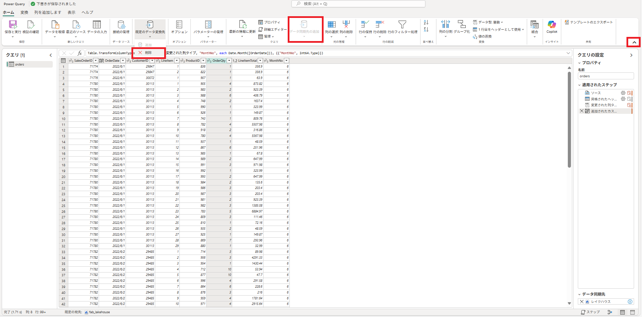Open Filter rows (行のフィルター処理)
This screenshot has width=642, height=317.
(403, 27)
